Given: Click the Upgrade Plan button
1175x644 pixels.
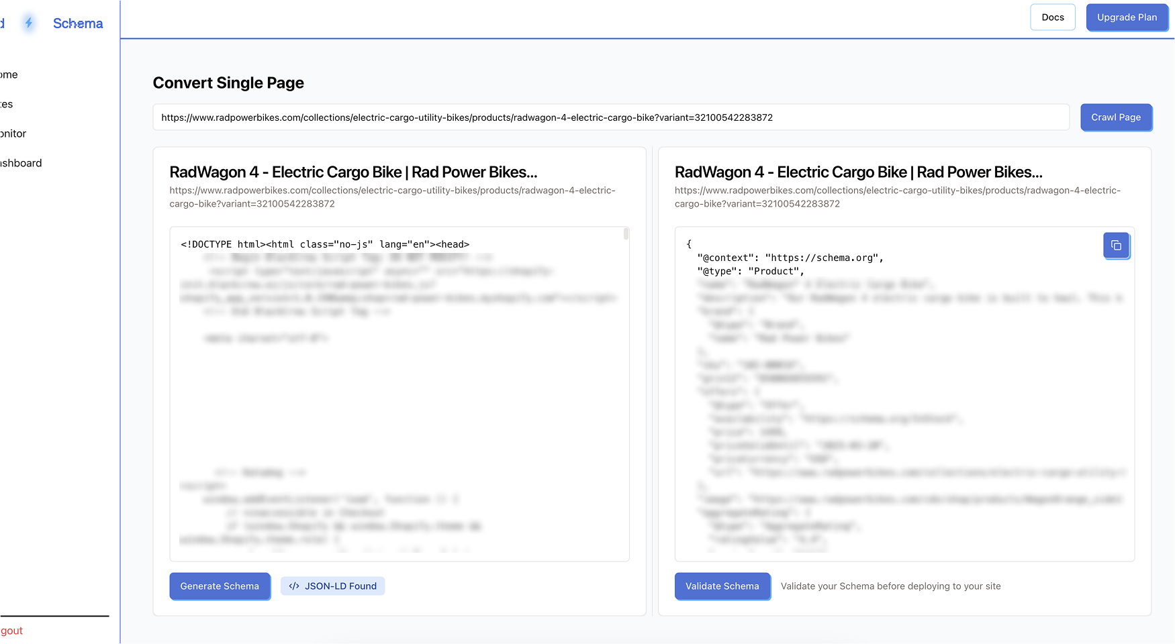Looking at the screenshot, I should click(x=1127, y=17).
